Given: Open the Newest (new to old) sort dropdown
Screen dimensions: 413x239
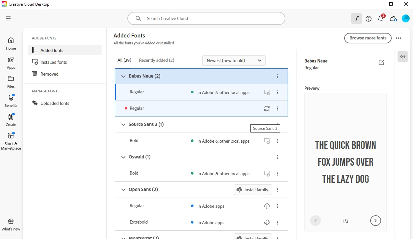Looking at the screenshot, I should pos(234,60).
